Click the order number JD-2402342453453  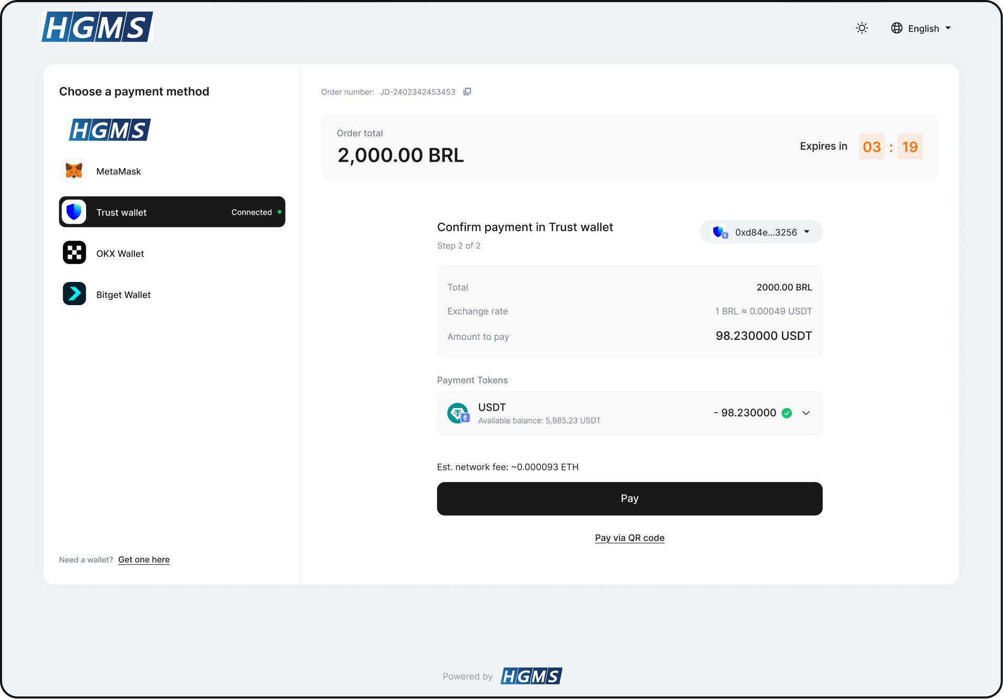tap(418, 92)
